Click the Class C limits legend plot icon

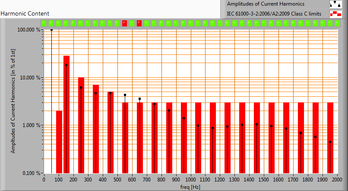(x=335, y=14)
